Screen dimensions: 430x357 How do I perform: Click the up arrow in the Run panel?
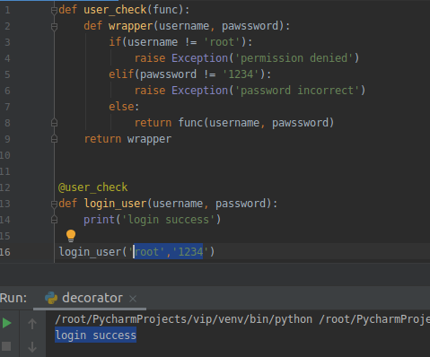point(32,324)
